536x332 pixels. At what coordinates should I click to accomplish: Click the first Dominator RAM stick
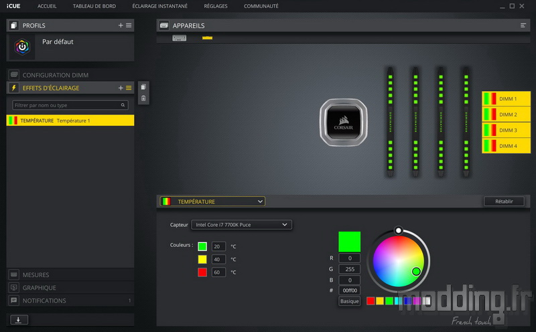tap(391, 122)
